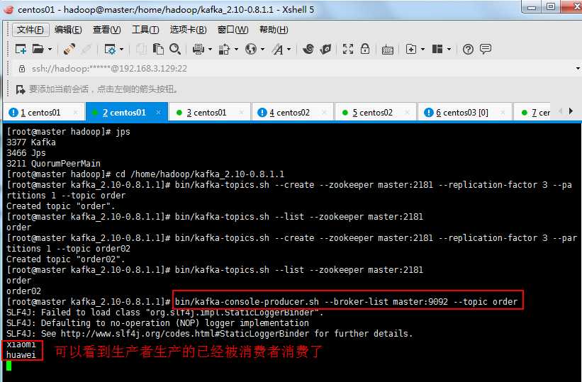Select the active tab 2 centos01
The width and height of the screenshot is (582, 382).
click(x=126, y=112)
